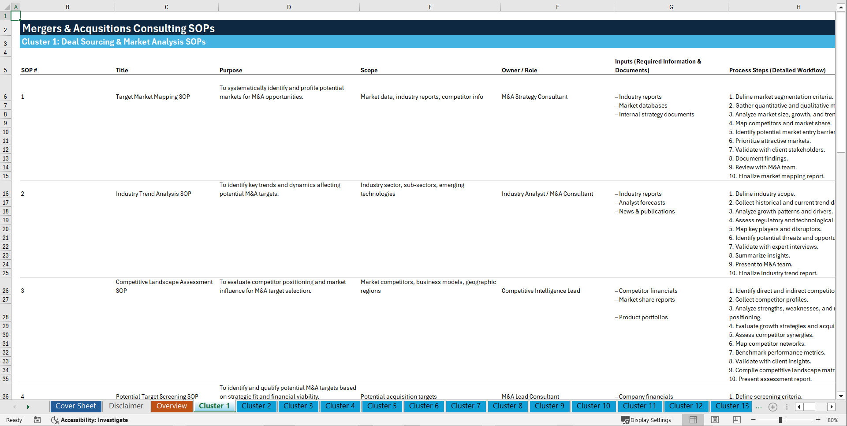This screenshot has width=847, height=426.
Task: Select the Overview sheet tab
Action: point(172,406)
